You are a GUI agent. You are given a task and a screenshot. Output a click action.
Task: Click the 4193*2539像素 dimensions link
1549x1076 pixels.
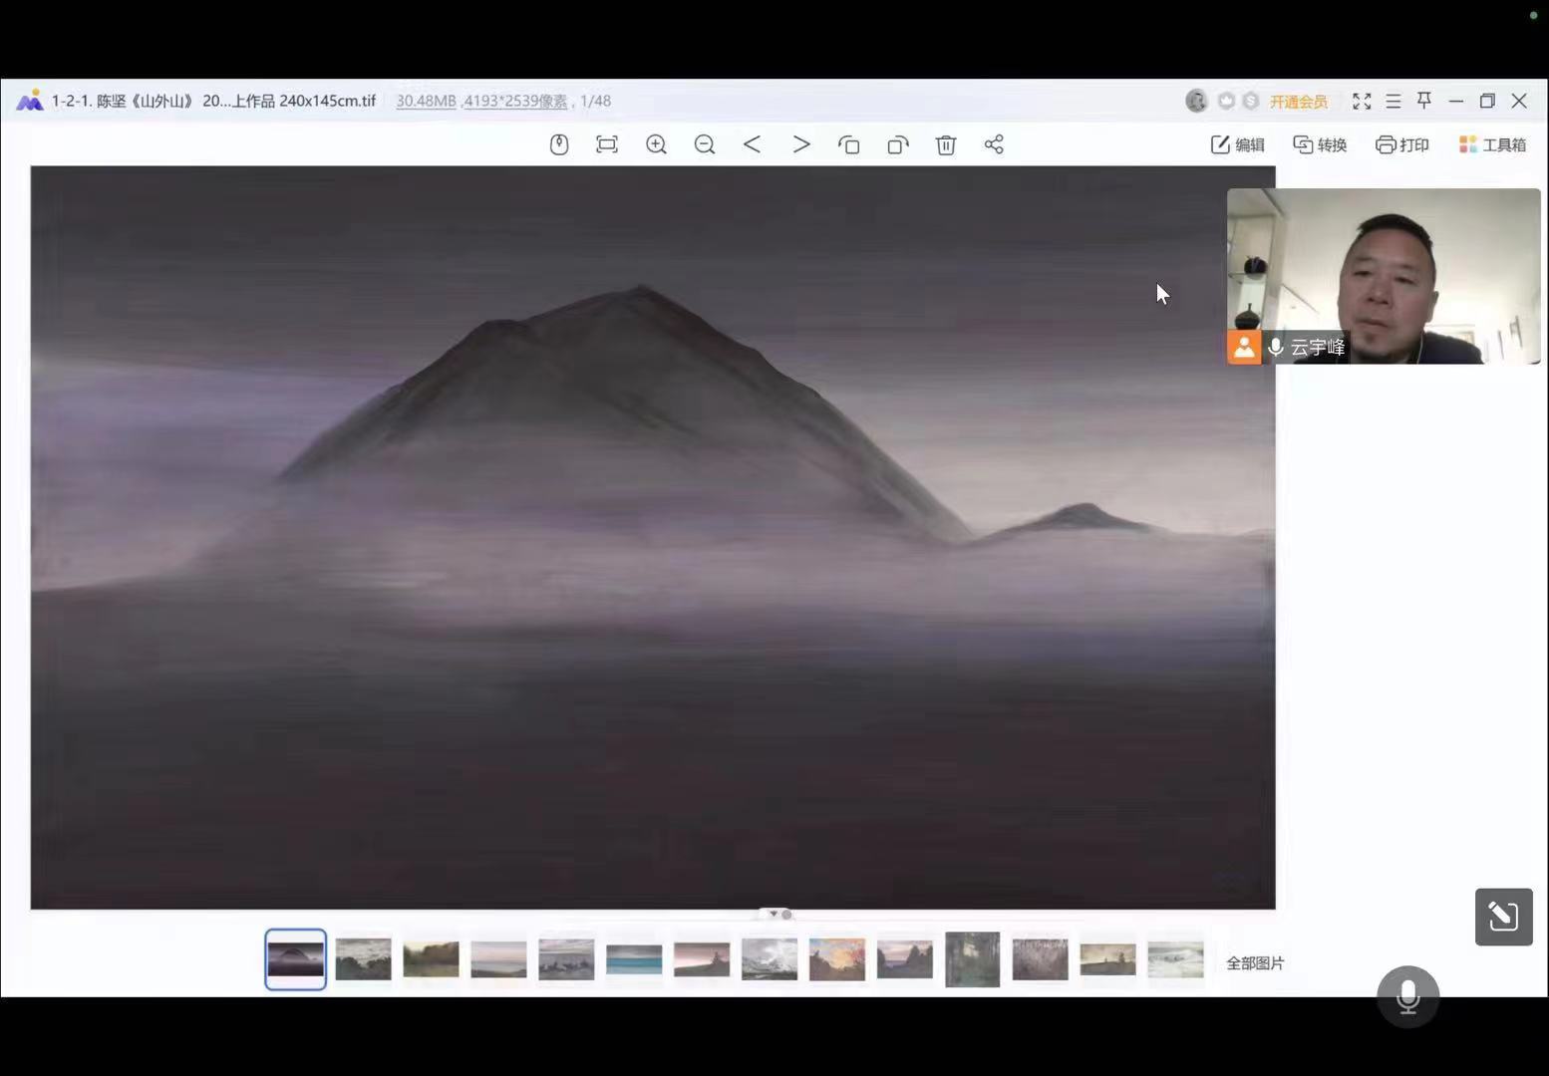[x=515, y=101]
